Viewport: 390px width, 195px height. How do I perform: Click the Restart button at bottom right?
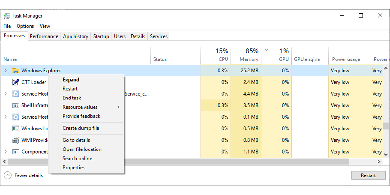(x=368, y=175)
